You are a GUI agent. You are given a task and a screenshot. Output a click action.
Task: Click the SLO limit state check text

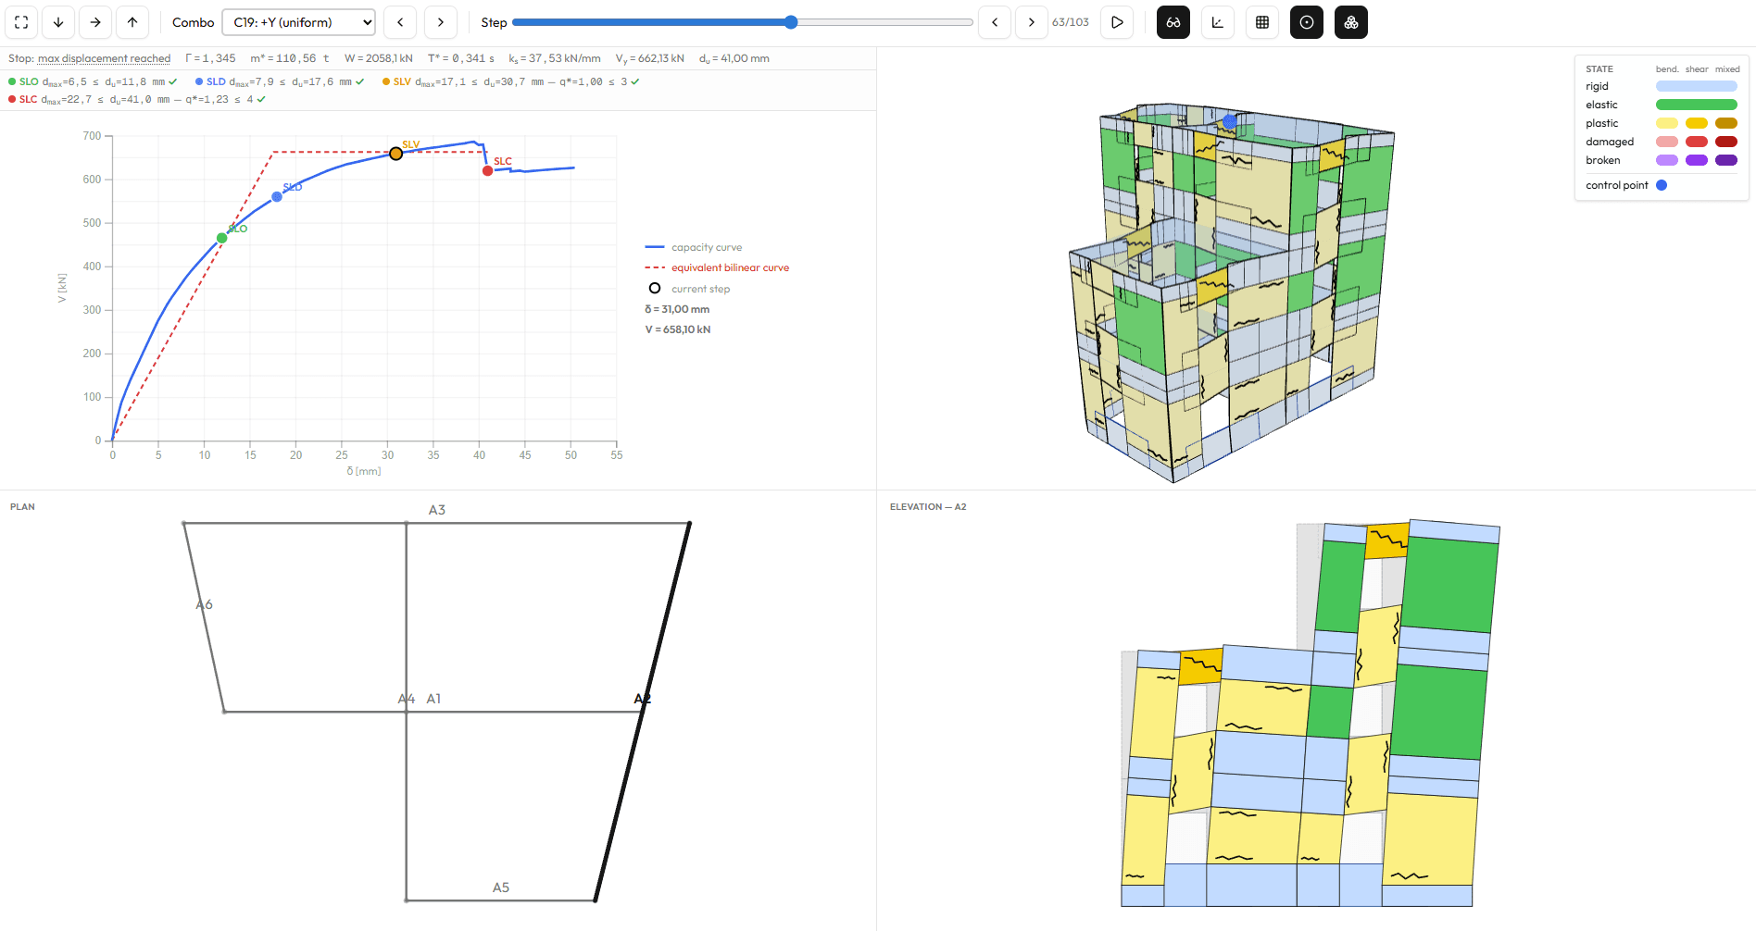[93, 81]
